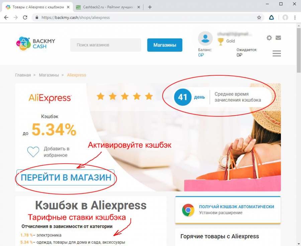Focus the Поиск магазинов search field

[106, 45]
